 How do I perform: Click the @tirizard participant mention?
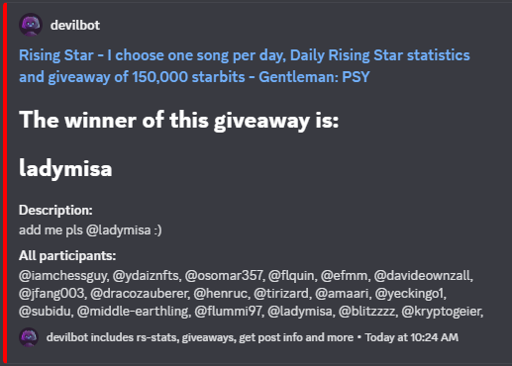(x=281, y=293)
